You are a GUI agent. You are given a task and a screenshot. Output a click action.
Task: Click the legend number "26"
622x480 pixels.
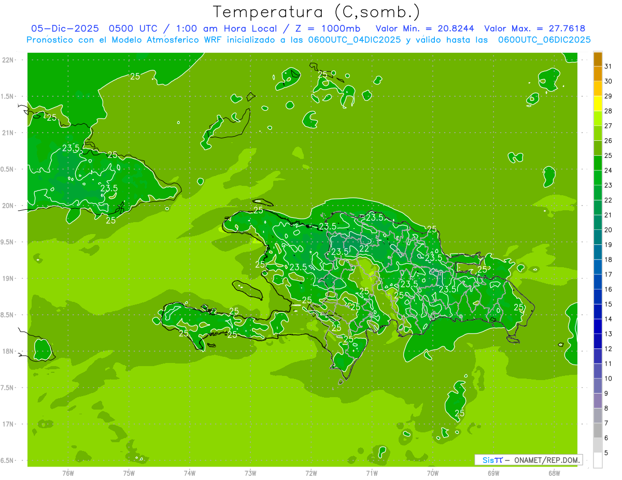[x=609, y=141]
